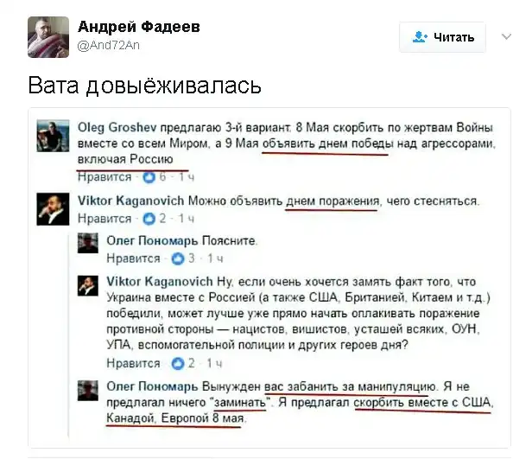Open Олег Пономарь name in last reply
The image size is (532, 459).
pyautogui.click(x=152, y=386)
